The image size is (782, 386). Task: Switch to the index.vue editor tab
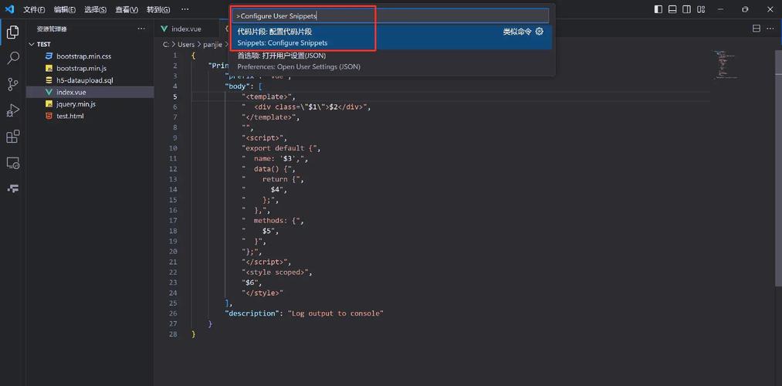click(x=186, y=29)
